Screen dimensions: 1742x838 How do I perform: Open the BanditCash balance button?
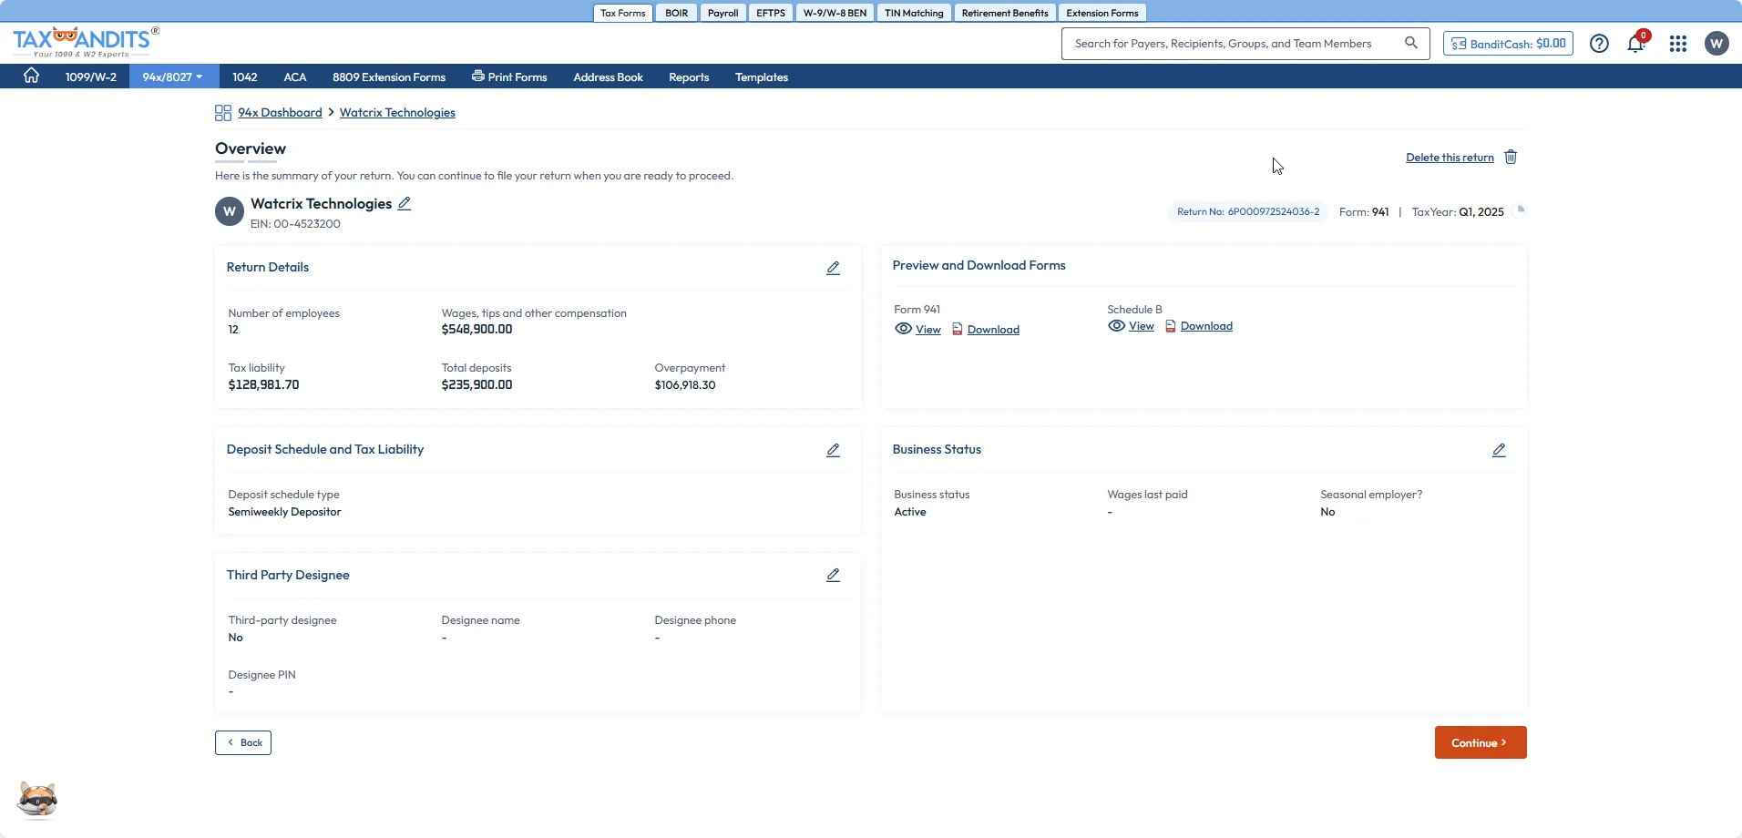point(1508,44)
